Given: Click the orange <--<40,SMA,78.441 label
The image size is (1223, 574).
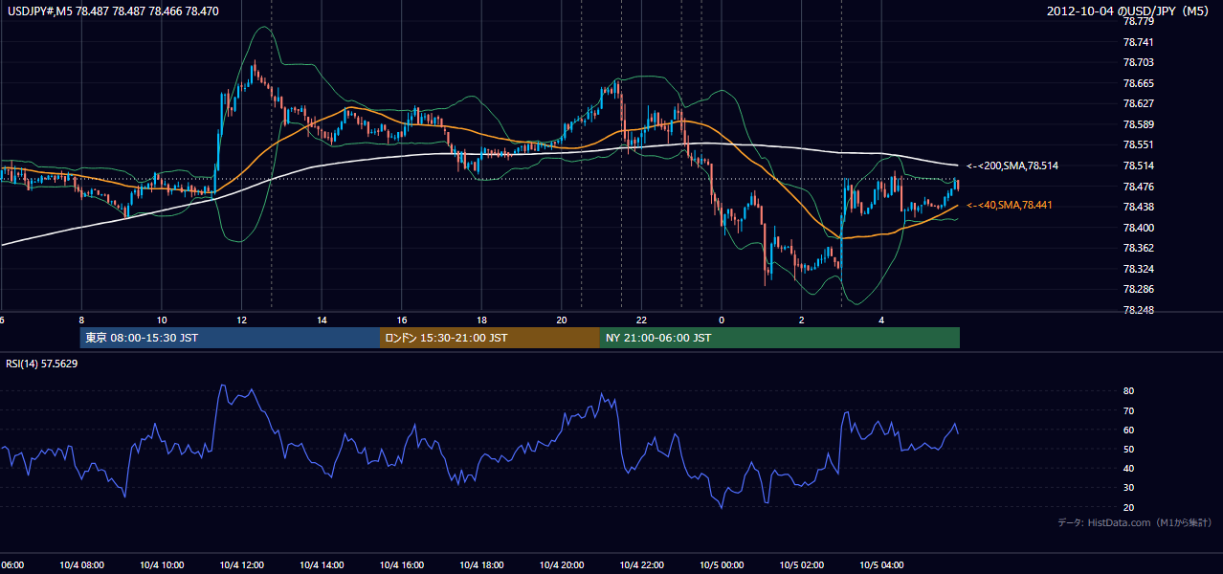Looking at the screenshot, I should [1010, 206].
